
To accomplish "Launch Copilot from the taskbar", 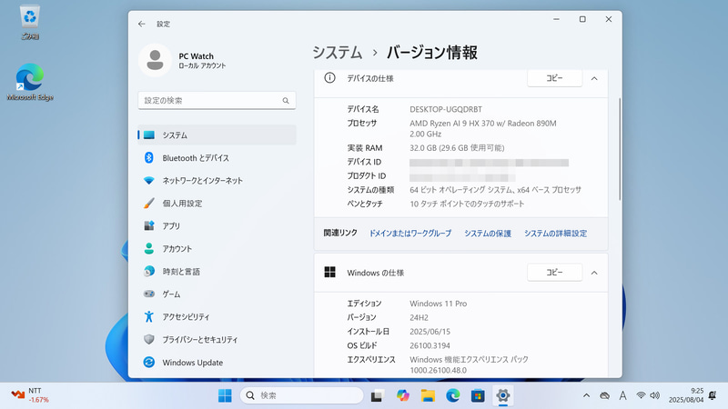I will click(x=402, y=395).
